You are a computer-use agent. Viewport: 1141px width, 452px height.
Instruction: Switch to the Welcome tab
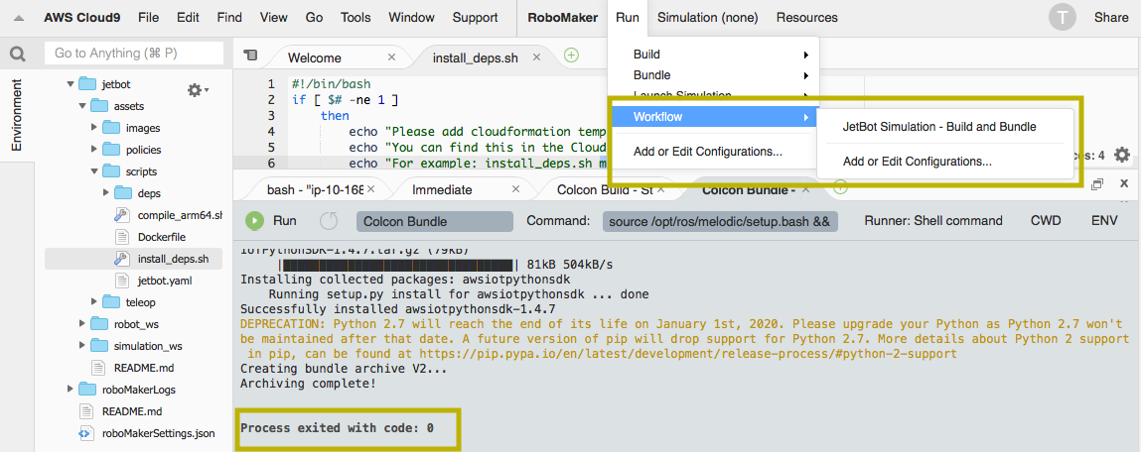coord(315,57)
